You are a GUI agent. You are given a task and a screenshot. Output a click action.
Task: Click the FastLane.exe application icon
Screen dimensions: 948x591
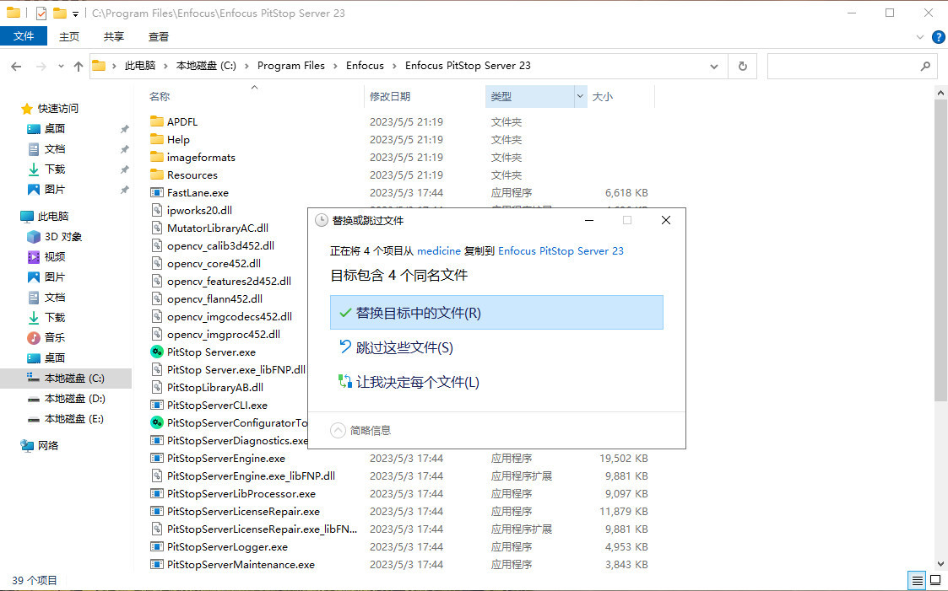(156, 192)
